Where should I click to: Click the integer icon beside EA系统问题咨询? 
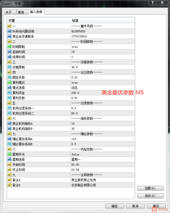(9, 31)
